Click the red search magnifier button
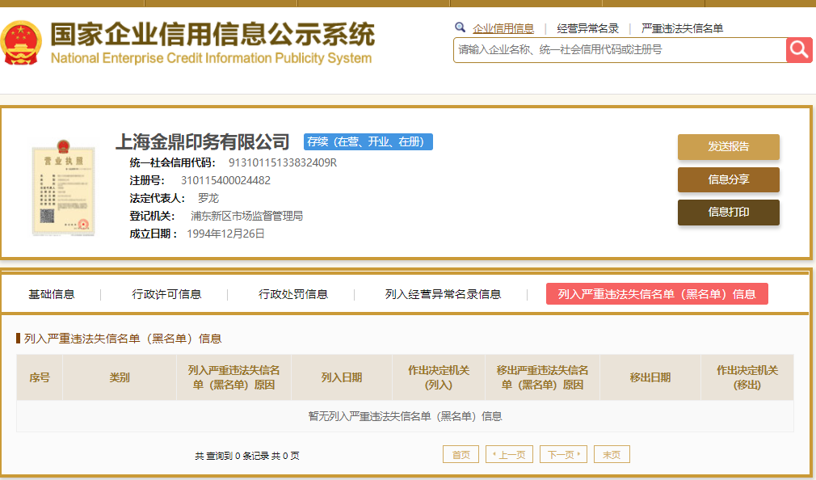Screen dimensions: 816x480 click(x=799, y=50)
